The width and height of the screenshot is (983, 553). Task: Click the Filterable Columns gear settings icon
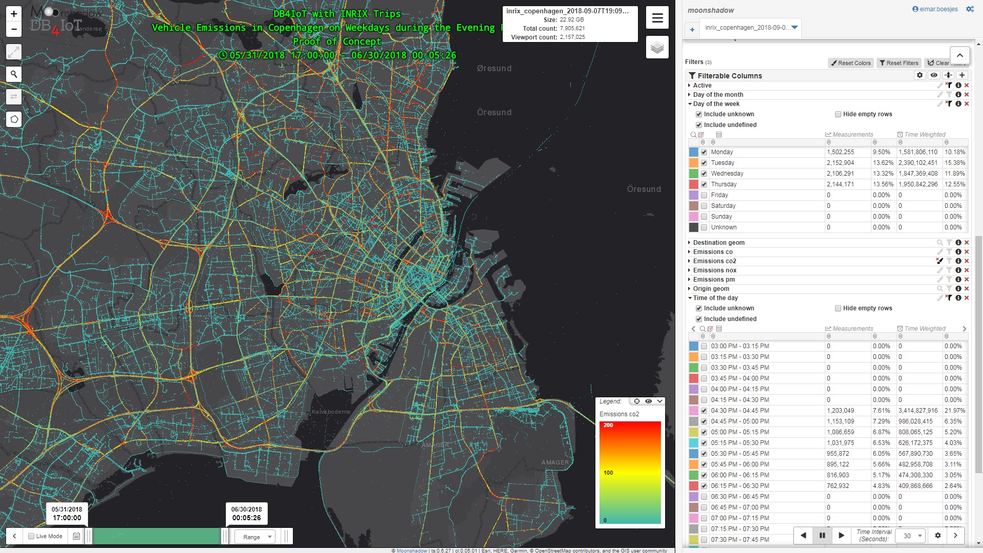coord(920,75)
